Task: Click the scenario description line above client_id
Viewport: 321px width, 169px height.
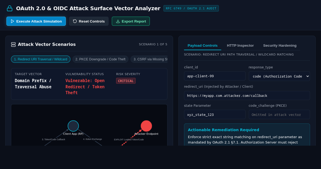Action: coord(239,54)
